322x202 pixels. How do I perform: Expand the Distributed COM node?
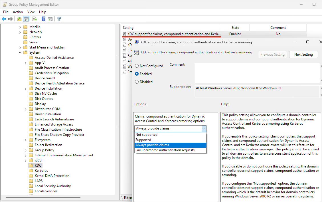click(x=25, y=109)
